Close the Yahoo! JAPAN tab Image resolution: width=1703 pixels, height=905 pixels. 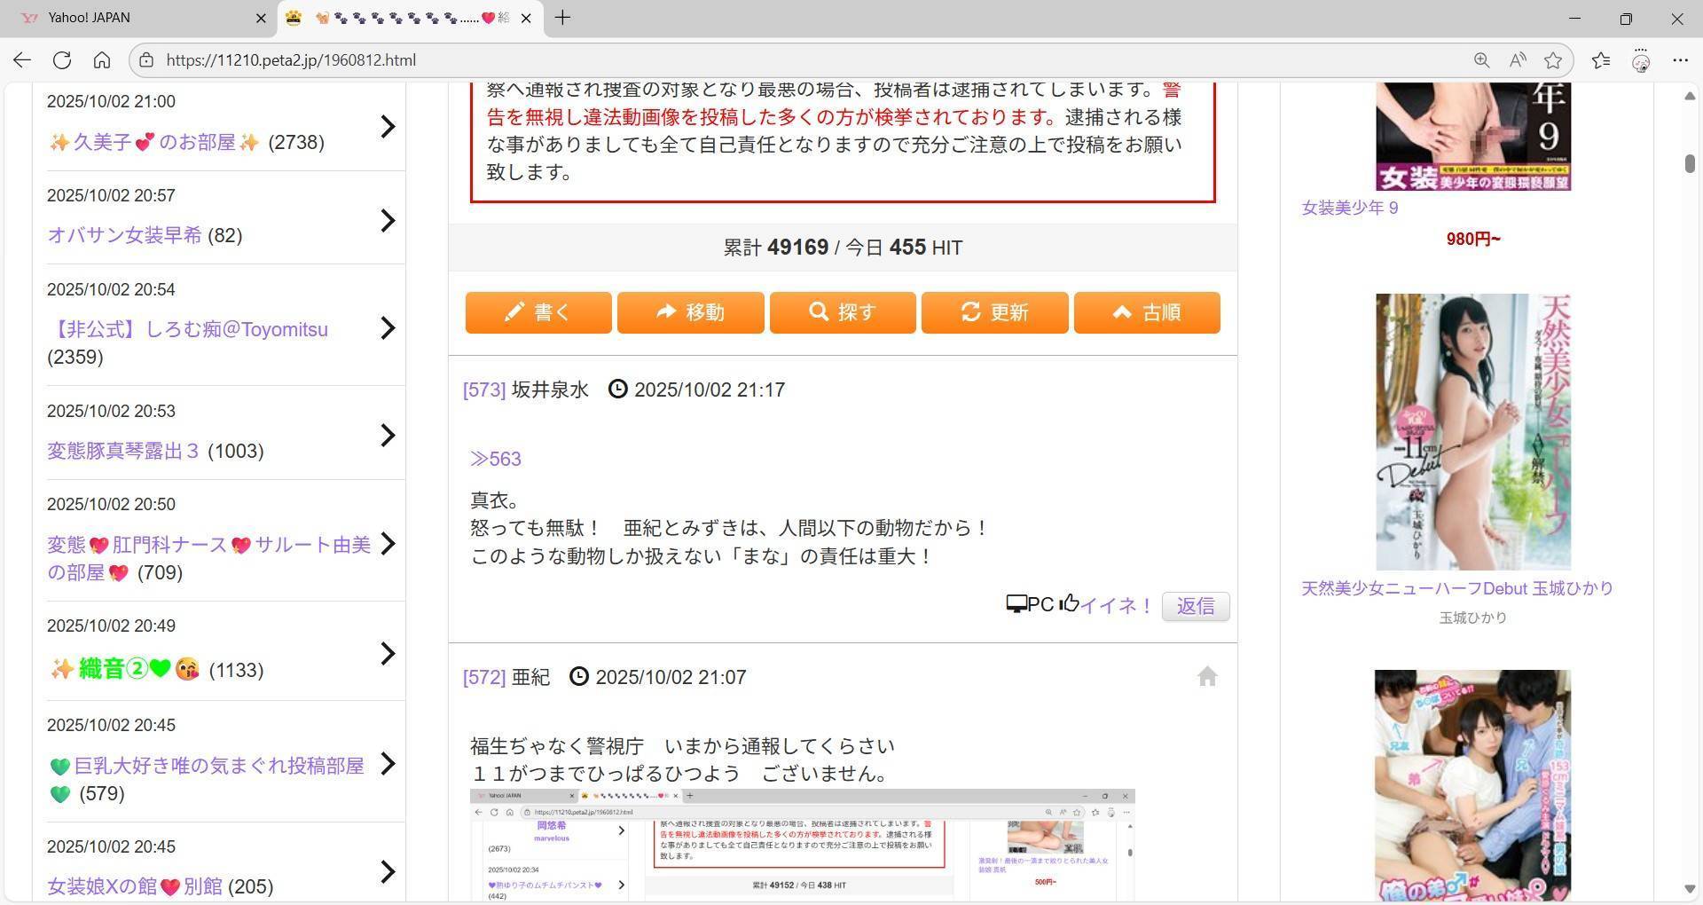[261, 18]
